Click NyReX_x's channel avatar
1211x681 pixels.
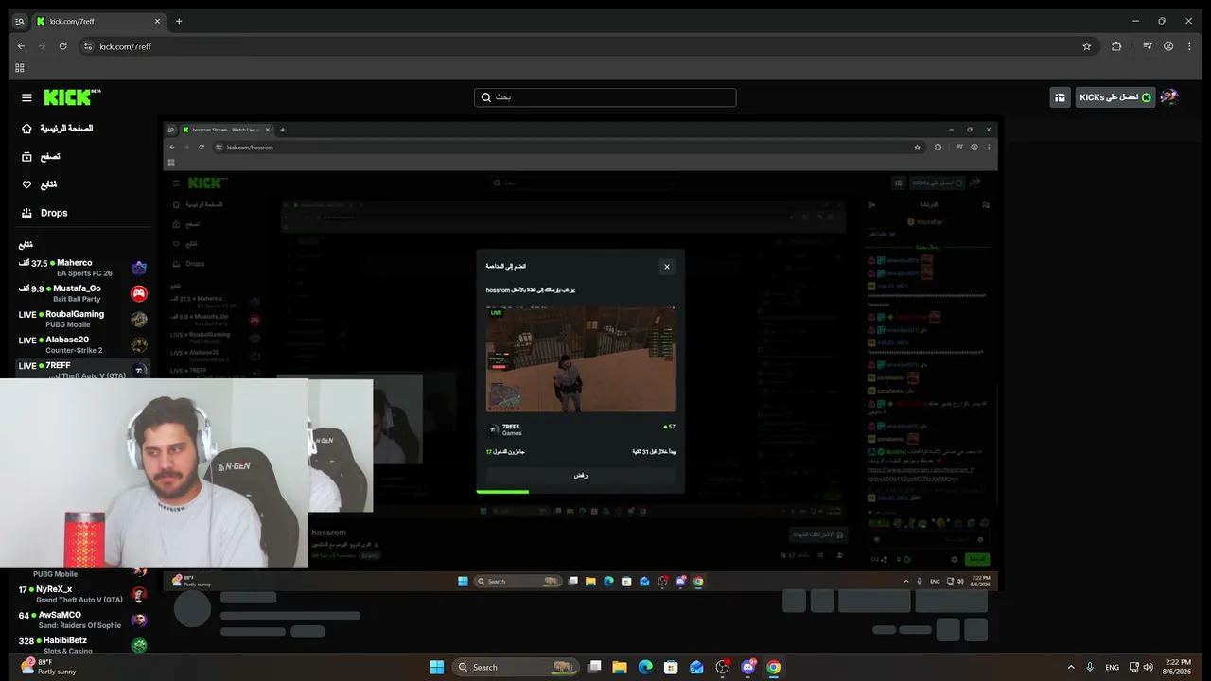pos(139,594)
